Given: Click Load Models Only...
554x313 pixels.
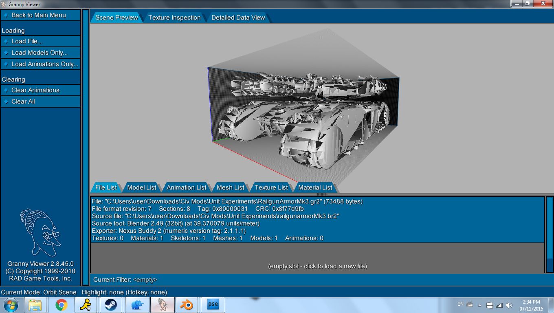Looking at the screenshot, I should (x=40, y=53).
